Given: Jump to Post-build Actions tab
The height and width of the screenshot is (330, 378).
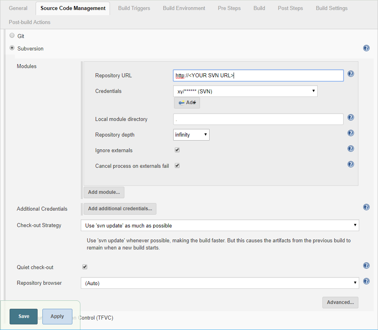Looking at the screenshot, I should coord(30,22).
